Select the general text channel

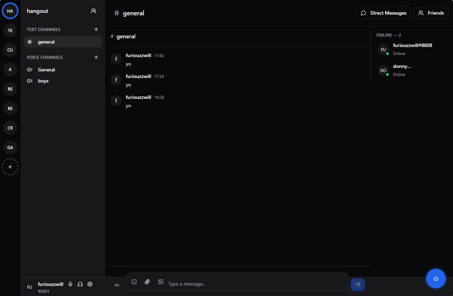46,42
